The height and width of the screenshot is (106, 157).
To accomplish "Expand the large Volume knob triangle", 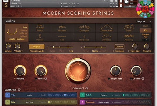I will tap(15, 79).
